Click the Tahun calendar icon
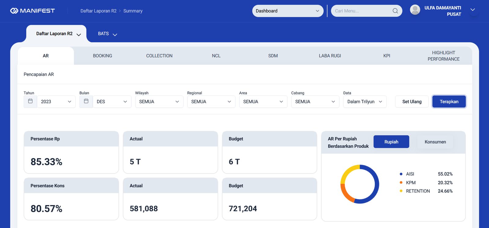Viewport: 489px width, 228px height. click(30, 101)
